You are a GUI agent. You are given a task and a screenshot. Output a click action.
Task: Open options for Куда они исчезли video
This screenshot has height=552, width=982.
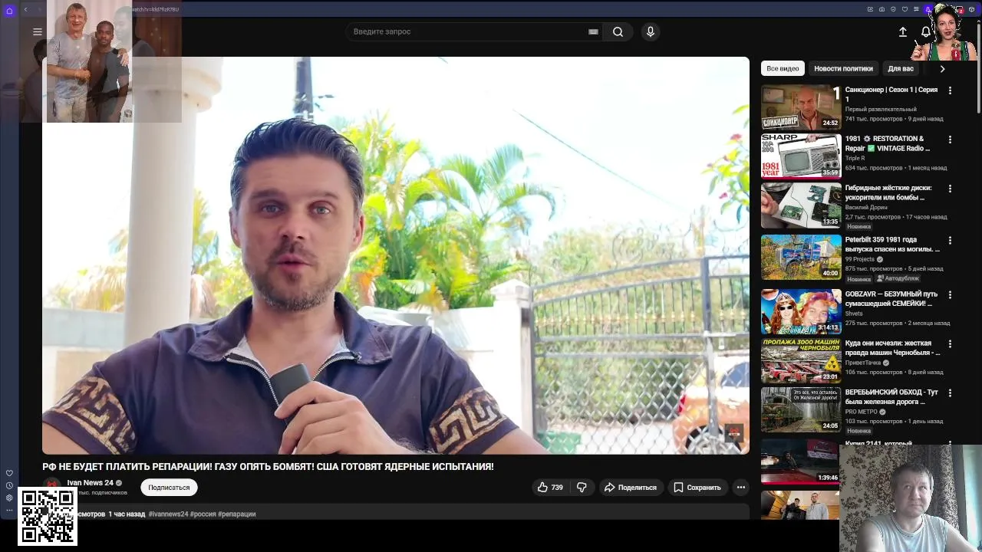click(x=950, y=343)
